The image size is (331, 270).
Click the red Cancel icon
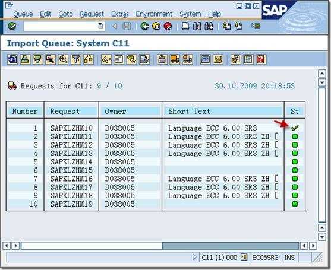pos(168,26)
